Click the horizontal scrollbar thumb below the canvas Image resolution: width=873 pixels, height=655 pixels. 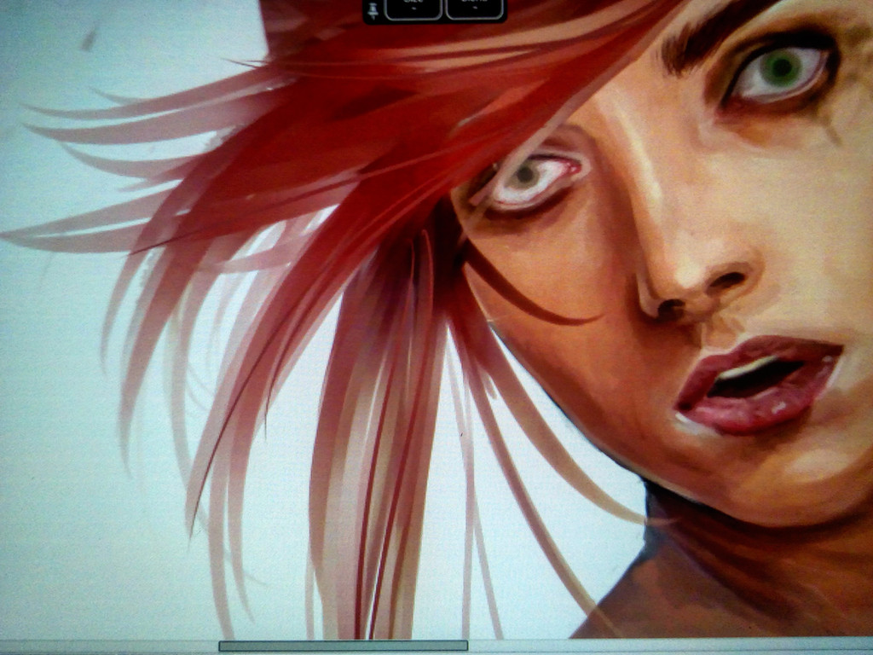(343, 646)
